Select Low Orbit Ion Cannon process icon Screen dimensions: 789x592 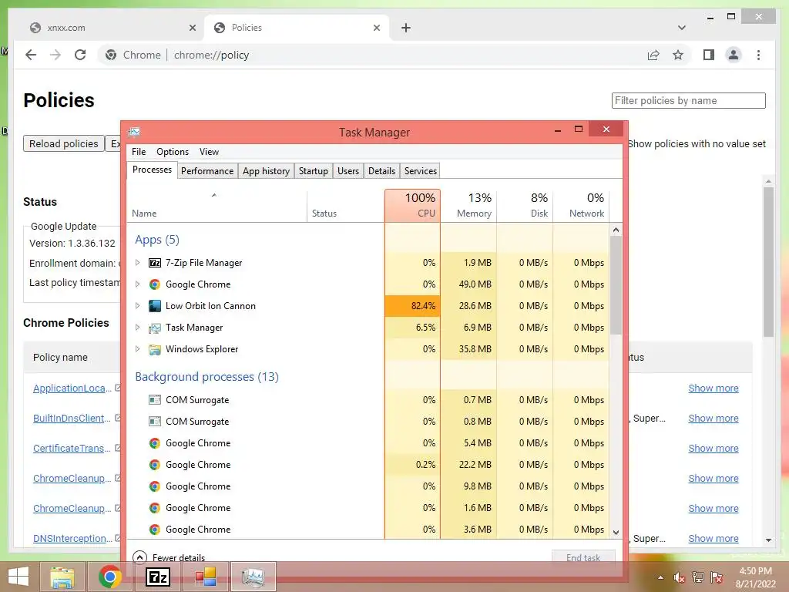pyautogui.click(x=154, y=305)
